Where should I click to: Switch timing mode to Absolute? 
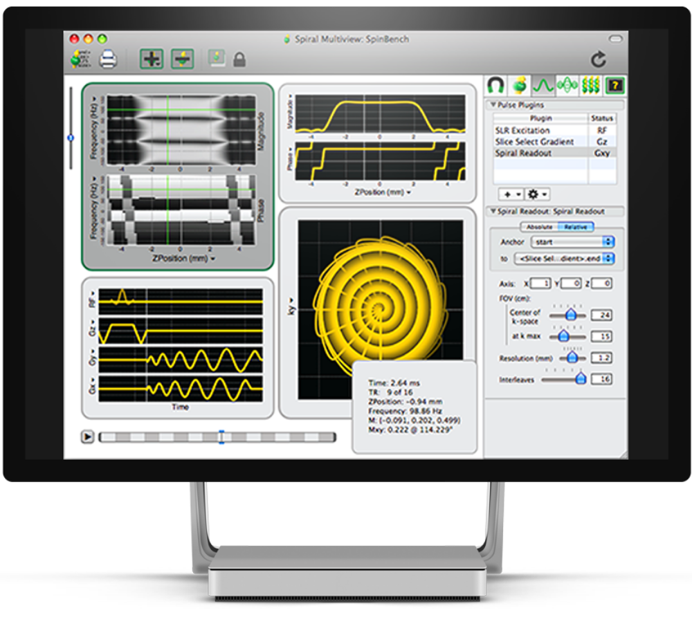[539, 227]
